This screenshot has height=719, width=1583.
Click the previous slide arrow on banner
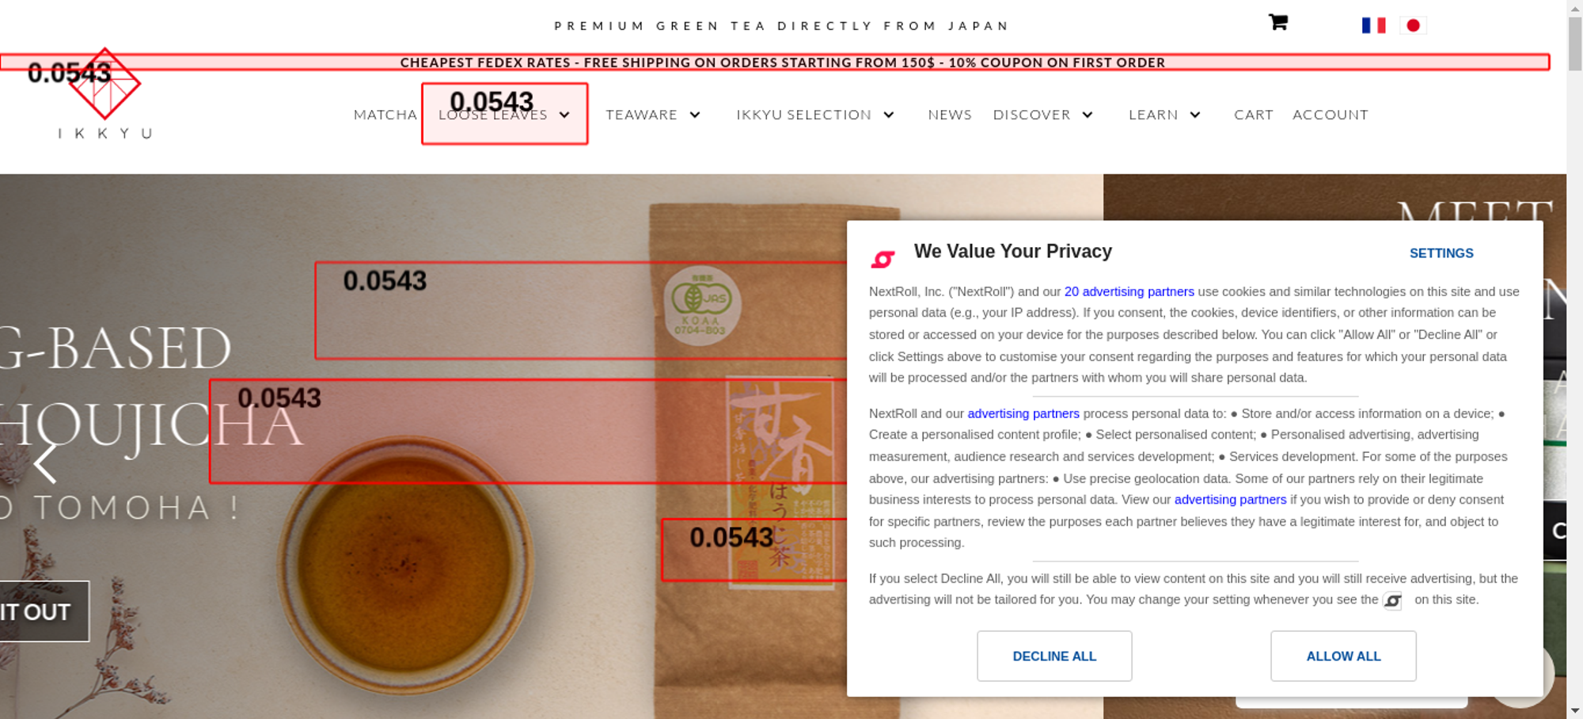pyautogui.click(x=45, y=462)
